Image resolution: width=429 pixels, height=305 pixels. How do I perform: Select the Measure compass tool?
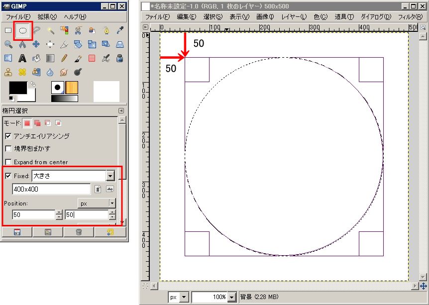click(x=22, y=44)
